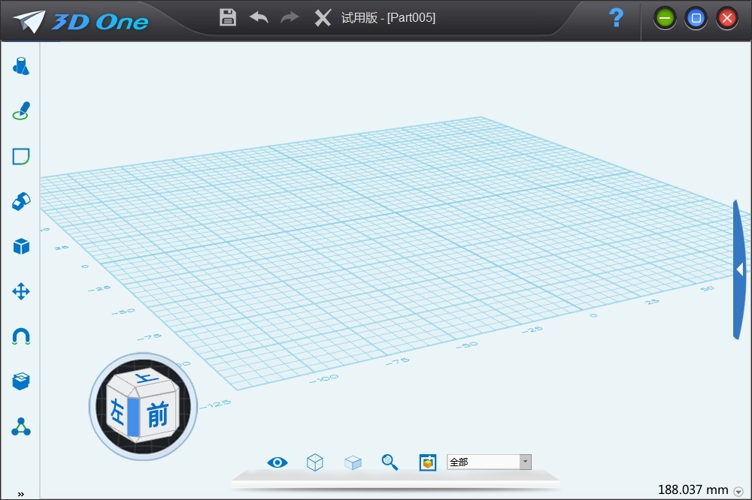The width and height of the screenshot is (752, 500).
Task: Click the magnet snap tool
Action: tap(21, 336)
